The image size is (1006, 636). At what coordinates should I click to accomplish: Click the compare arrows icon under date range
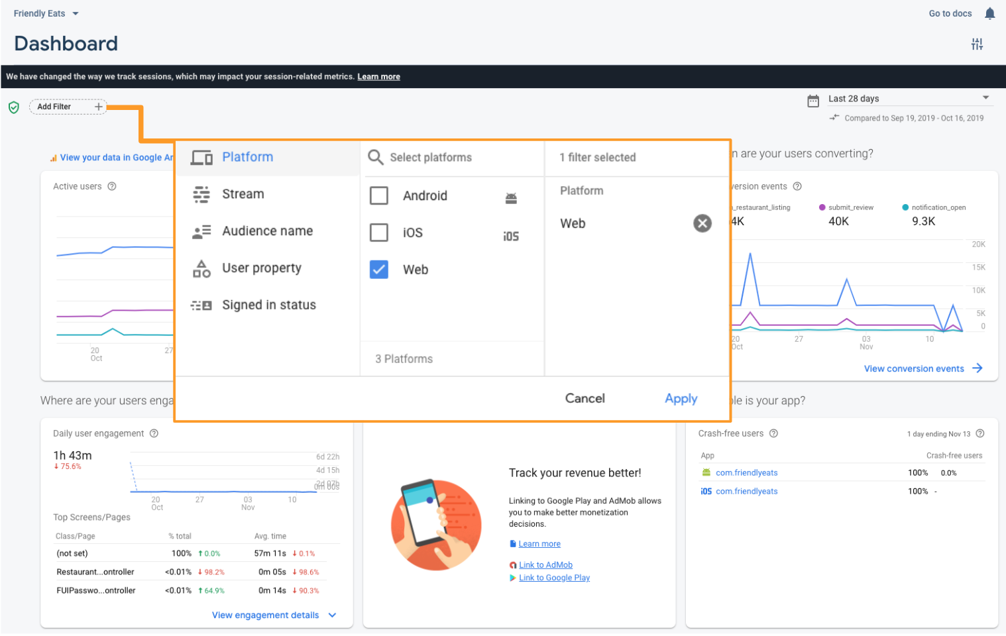[x=834, y=117]
